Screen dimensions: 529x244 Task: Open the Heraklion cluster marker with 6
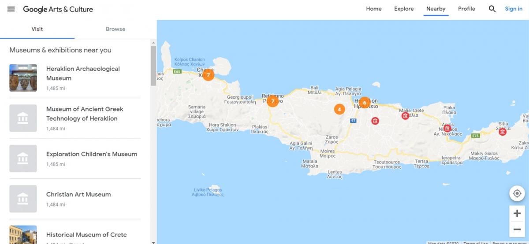coord(364,103)
